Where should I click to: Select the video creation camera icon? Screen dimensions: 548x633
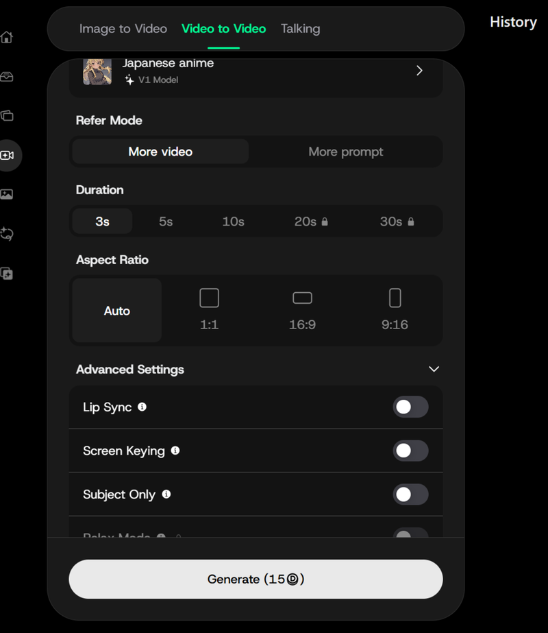pos(8,156)
